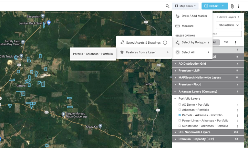Uncheck Parcels - Arkansas - Portfolio layer
Viewport: 248px width, 148px height.
pyautogui.click(x=180, y=115)
